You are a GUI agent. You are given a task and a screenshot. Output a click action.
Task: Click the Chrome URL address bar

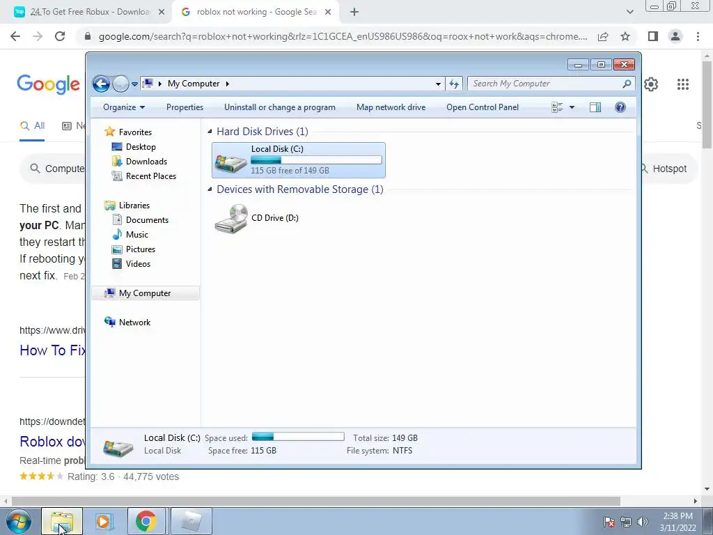[343, 36]
